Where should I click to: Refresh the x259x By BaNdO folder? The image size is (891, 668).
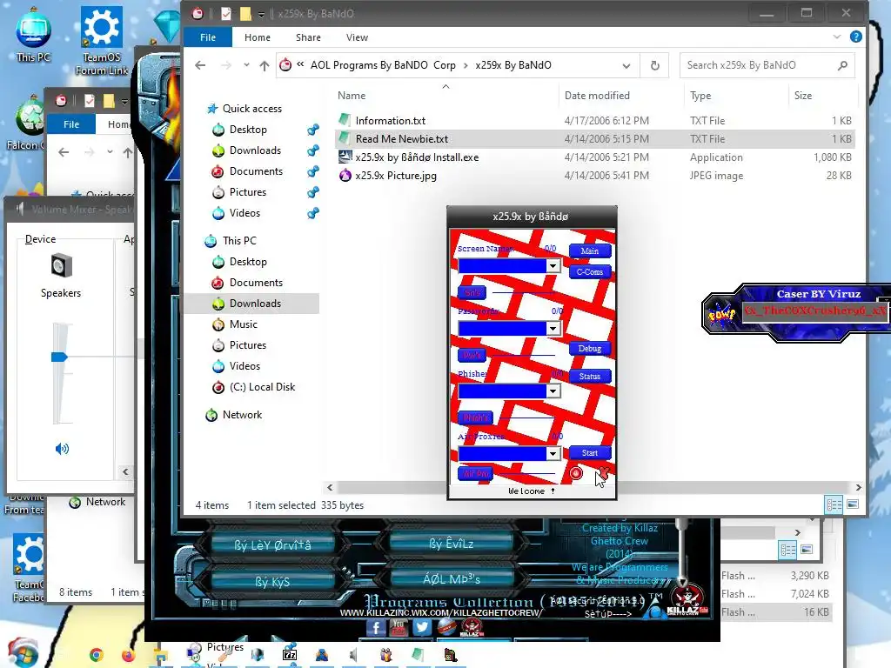[x=654, y=65]
